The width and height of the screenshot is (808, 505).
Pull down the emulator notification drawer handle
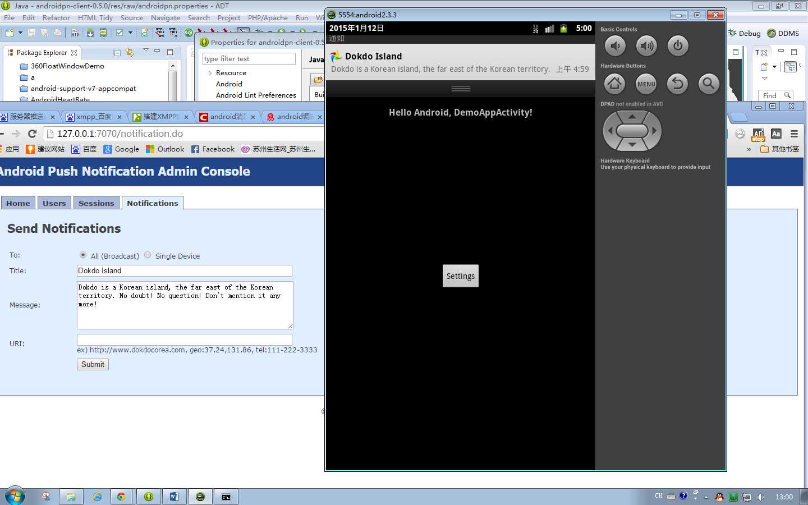coord(461,89)
